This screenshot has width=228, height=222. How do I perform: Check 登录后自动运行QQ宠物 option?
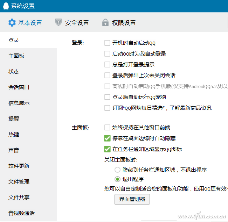(x=107, y=97)
